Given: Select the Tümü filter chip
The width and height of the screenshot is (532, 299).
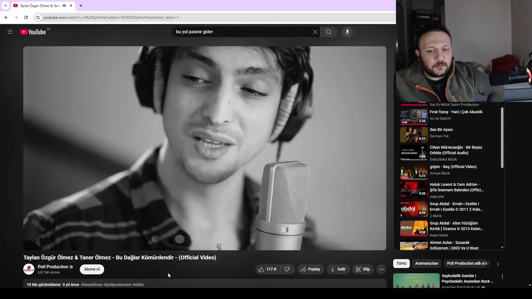Looking at the screenshot, I should click(401, 263).
